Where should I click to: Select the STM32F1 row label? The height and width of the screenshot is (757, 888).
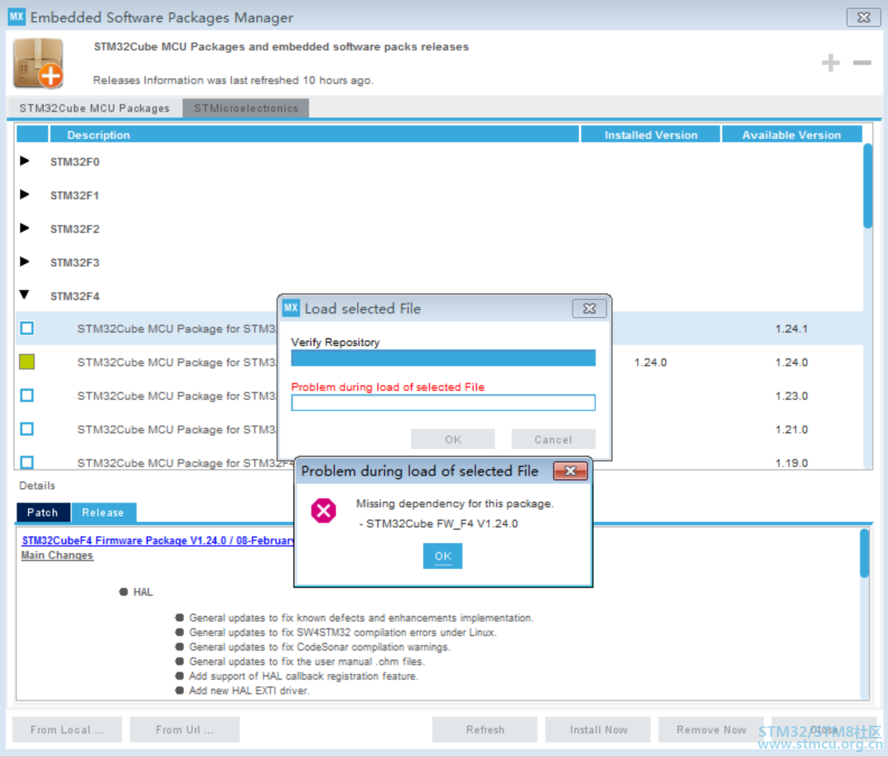(x=75, y=195)
